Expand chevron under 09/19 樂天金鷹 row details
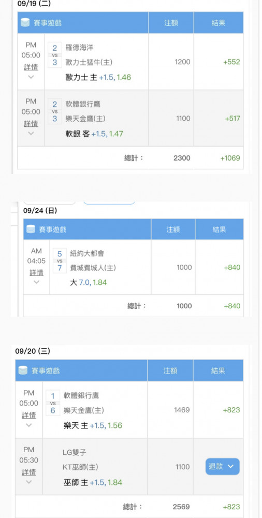 31,134
